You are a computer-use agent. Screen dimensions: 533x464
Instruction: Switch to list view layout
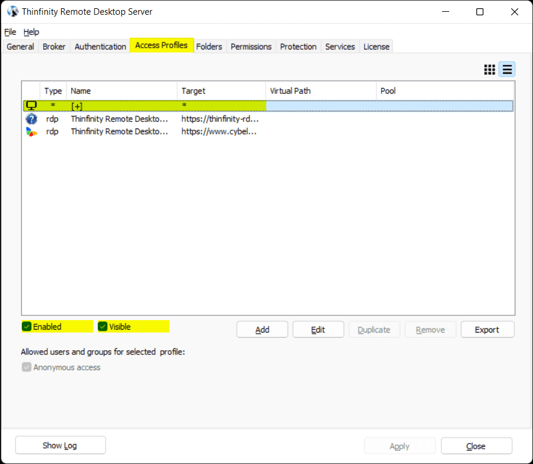tap(507, 70)
